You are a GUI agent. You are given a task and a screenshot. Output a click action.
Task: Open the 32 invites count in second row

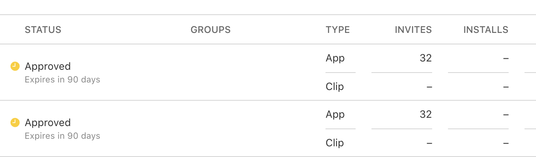(x=425, y=115)
